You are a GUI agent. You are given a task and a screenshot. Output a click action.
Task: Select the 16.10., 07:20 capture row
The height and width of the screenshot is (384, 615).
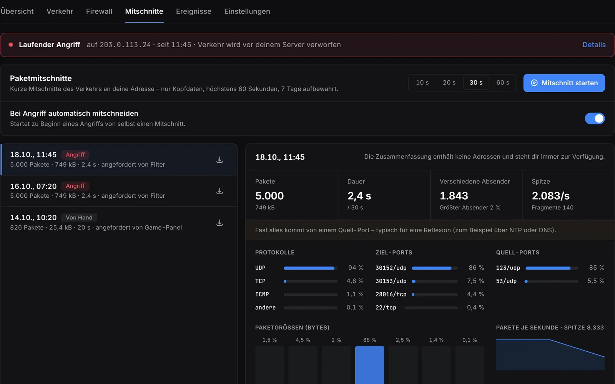pos(119,191)
